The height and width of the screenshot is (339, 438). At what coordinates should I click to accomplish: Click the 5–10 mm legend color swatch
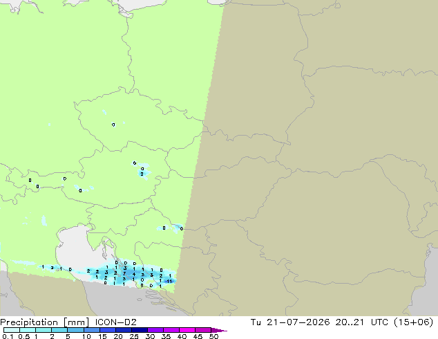click(x=75, y=330)
